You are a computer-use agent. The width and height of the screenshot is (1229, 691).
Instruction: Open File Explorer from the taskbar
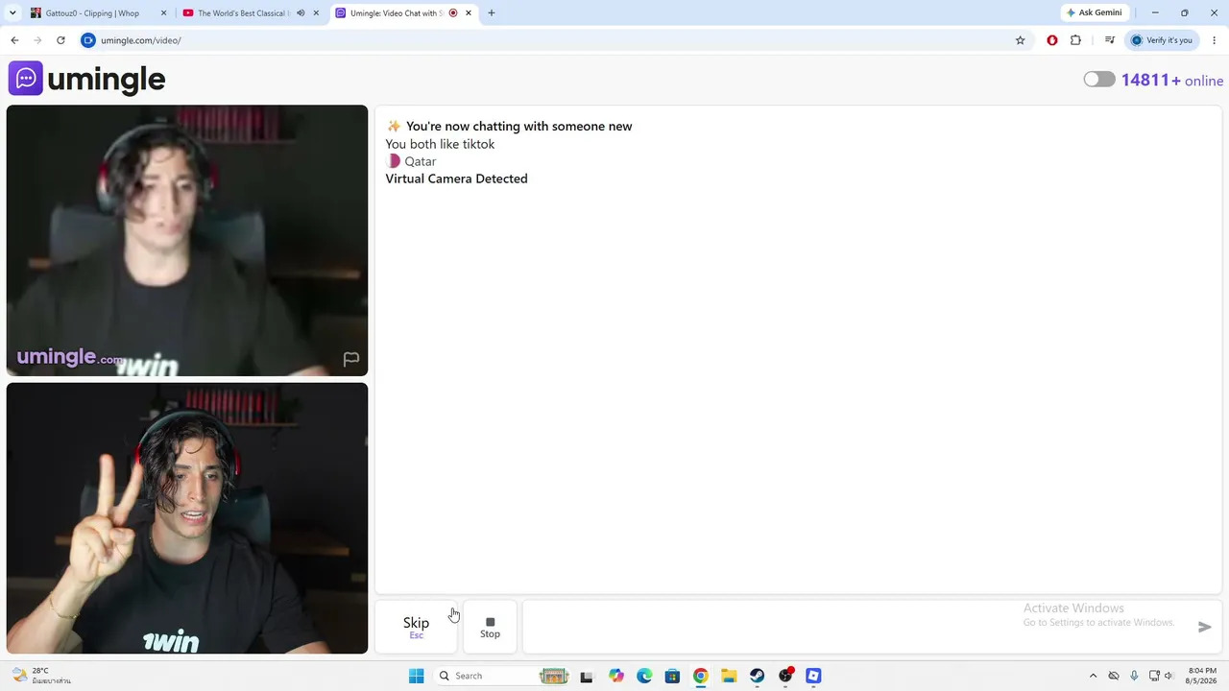coord(729,676)
